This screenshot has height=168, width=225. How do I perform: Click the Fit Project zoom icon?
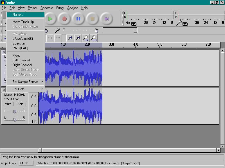click(x=94, y=38)
